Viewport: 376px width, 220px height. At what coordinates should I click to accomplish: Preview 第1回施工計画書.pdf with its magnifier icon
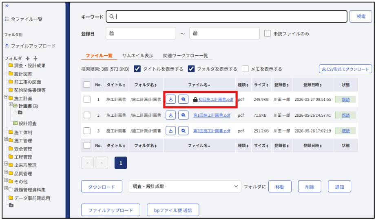183,115
